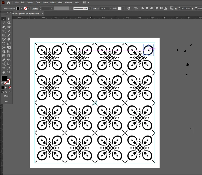The height and width of the screenshot is (175, 202).
Task: Pick the Rectangle tool
Action: pyautogui.click(x=4, y=35)
